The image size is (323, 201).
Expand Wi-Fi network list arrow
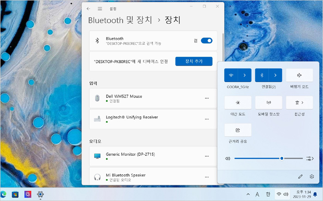(245, 75)
